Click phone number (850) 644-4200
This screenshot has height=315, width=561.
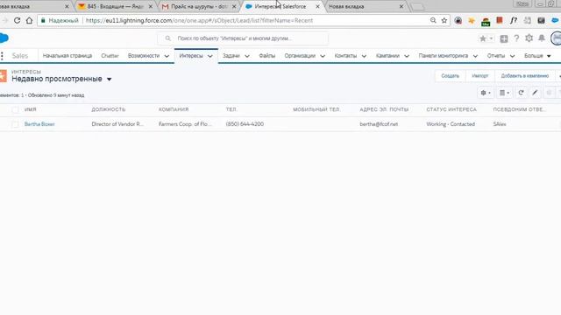click(245, 124)
